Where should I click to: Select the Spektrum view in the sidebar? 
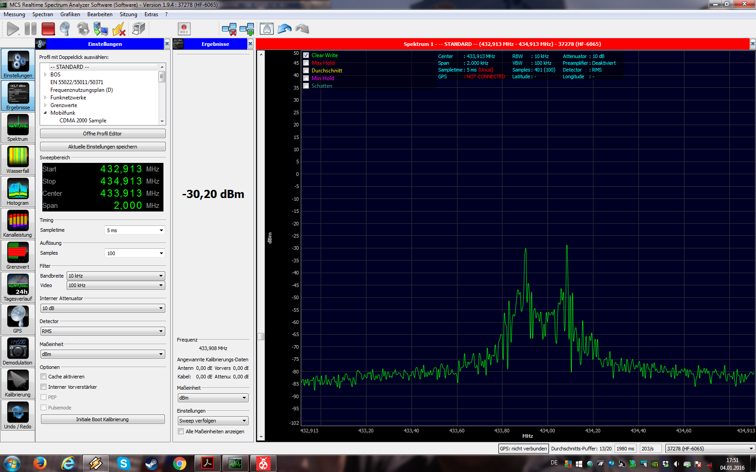[x=18, y=128]
